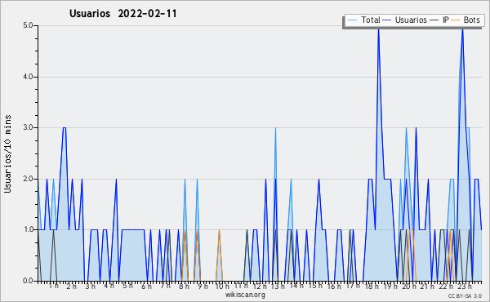Click the '2 h' x-axis label
Image resolution: width=490 pixels, height=302 pixels.
(72, 286)
